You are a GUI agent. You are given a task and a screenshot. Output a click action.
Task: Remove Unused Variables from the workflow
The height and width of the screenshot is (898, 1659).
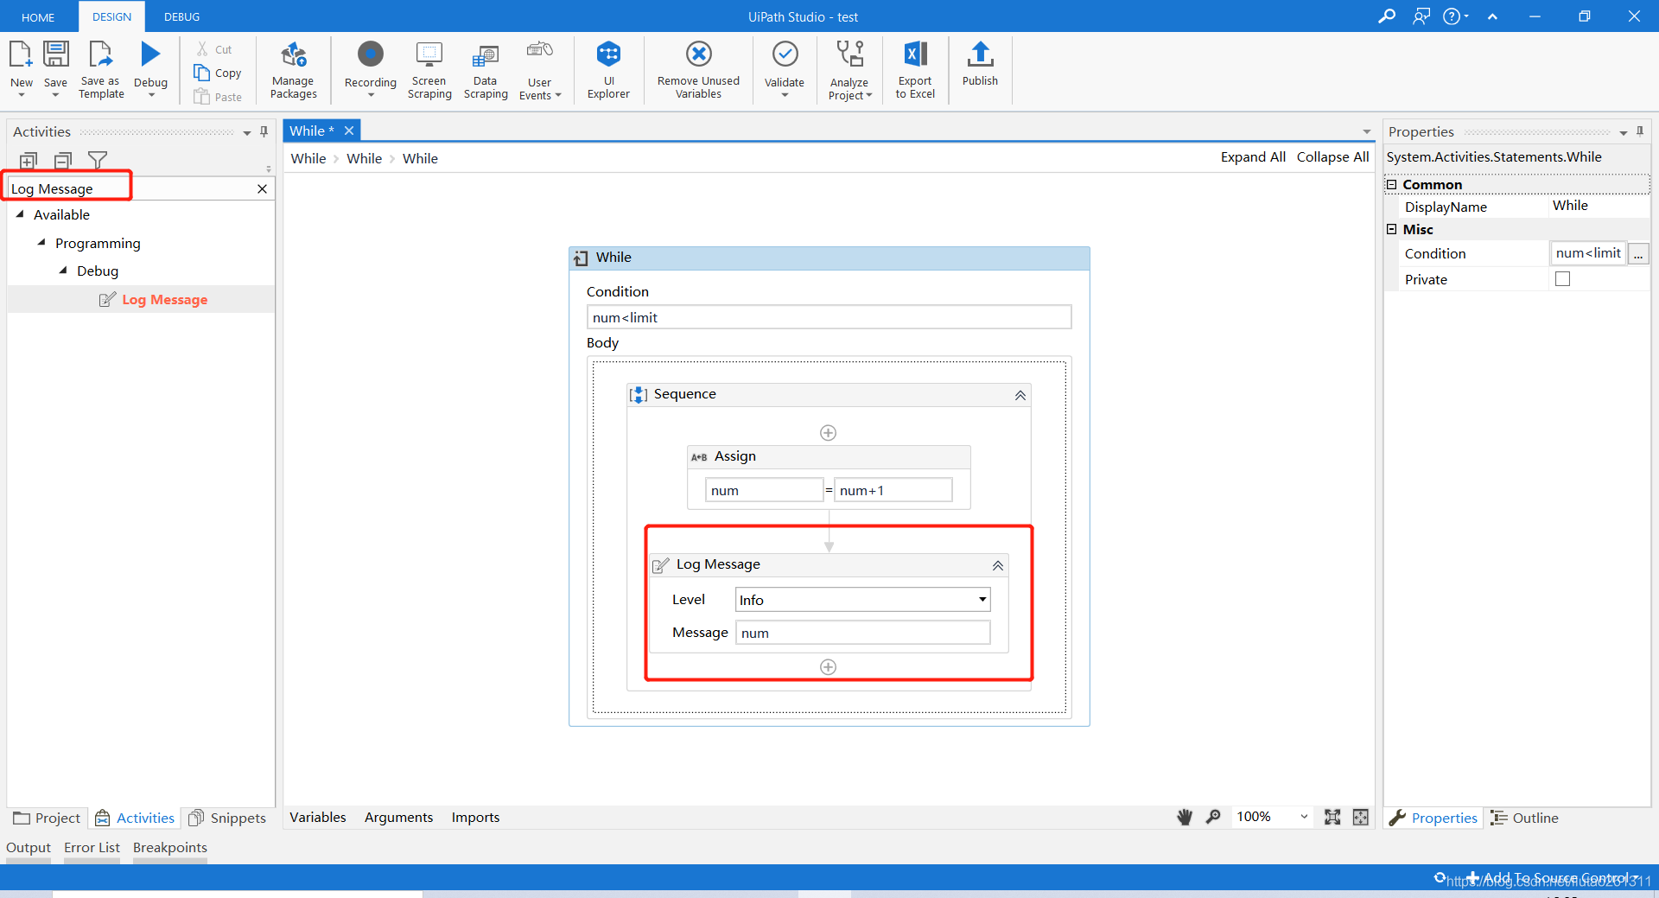point(697,69)
